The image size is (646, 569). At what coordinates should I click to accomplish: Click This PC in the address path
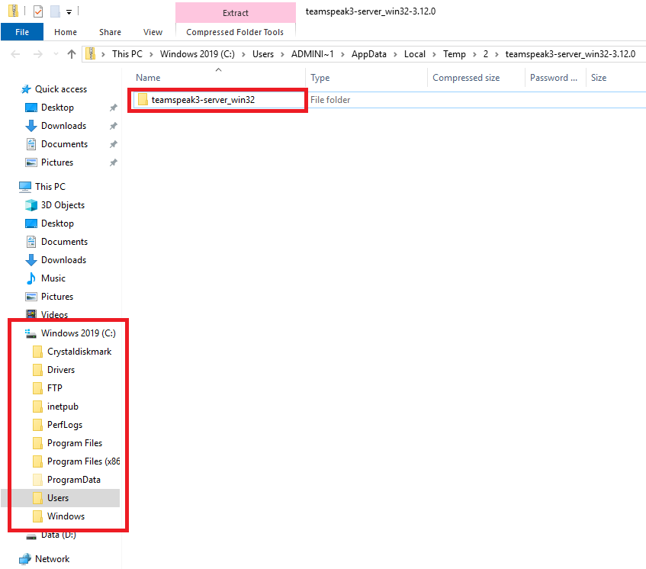[x=127, y=54]
